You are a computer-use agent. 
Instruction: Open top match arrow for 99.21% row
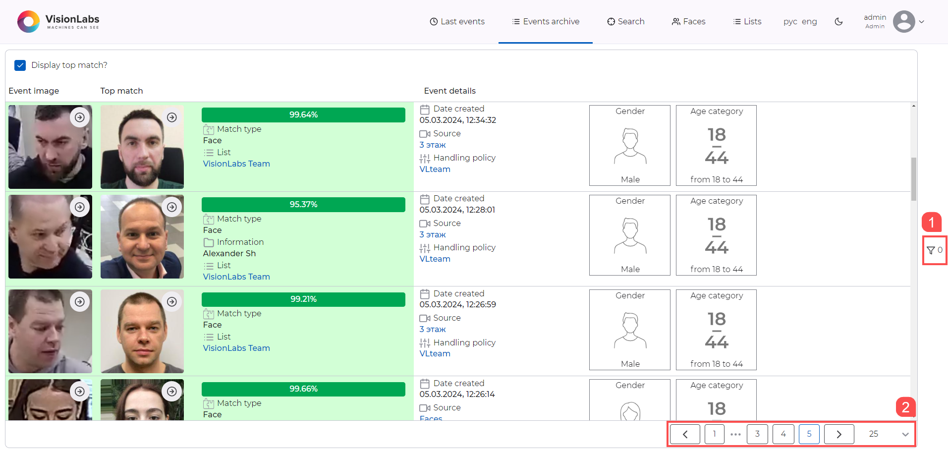172,302
